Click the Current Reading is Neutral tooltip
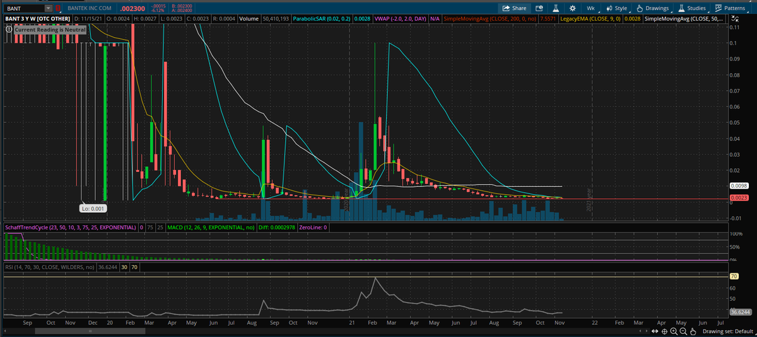Image resolution: width=757 pixels, height=337 pixels. coord(50,29)
